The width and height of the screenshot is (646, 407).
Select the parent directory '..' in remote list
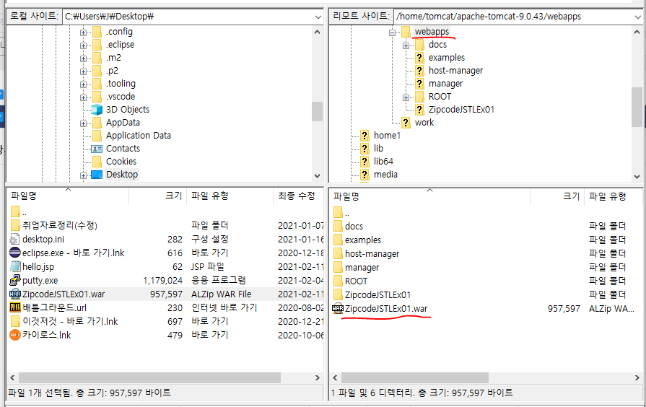coord(347,213)
